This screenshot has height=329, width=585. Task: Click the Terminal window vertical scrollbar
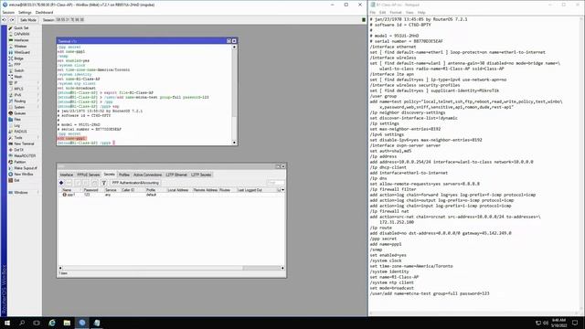click(x=234, y=94)
